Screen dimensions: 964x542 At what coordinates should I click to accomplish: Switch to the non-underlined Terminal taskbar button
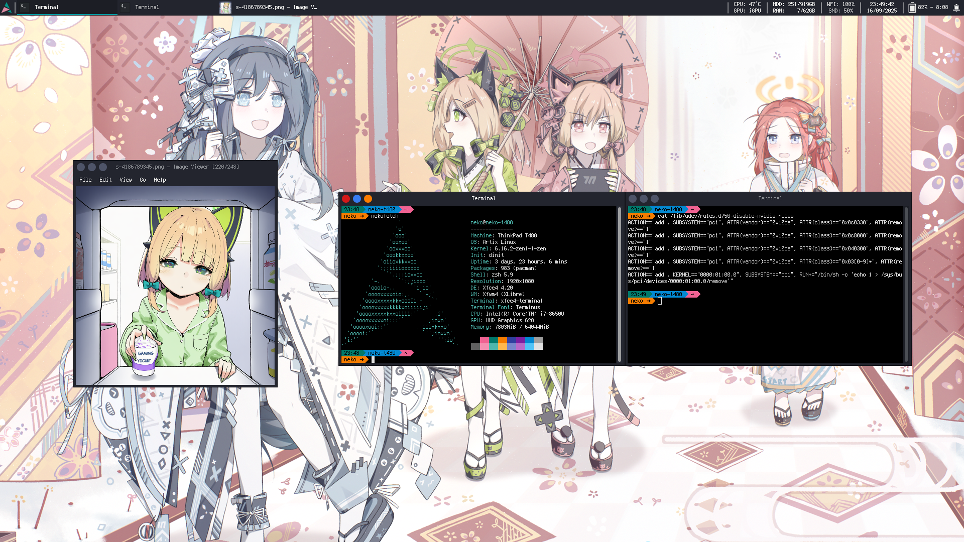[167, 7]
